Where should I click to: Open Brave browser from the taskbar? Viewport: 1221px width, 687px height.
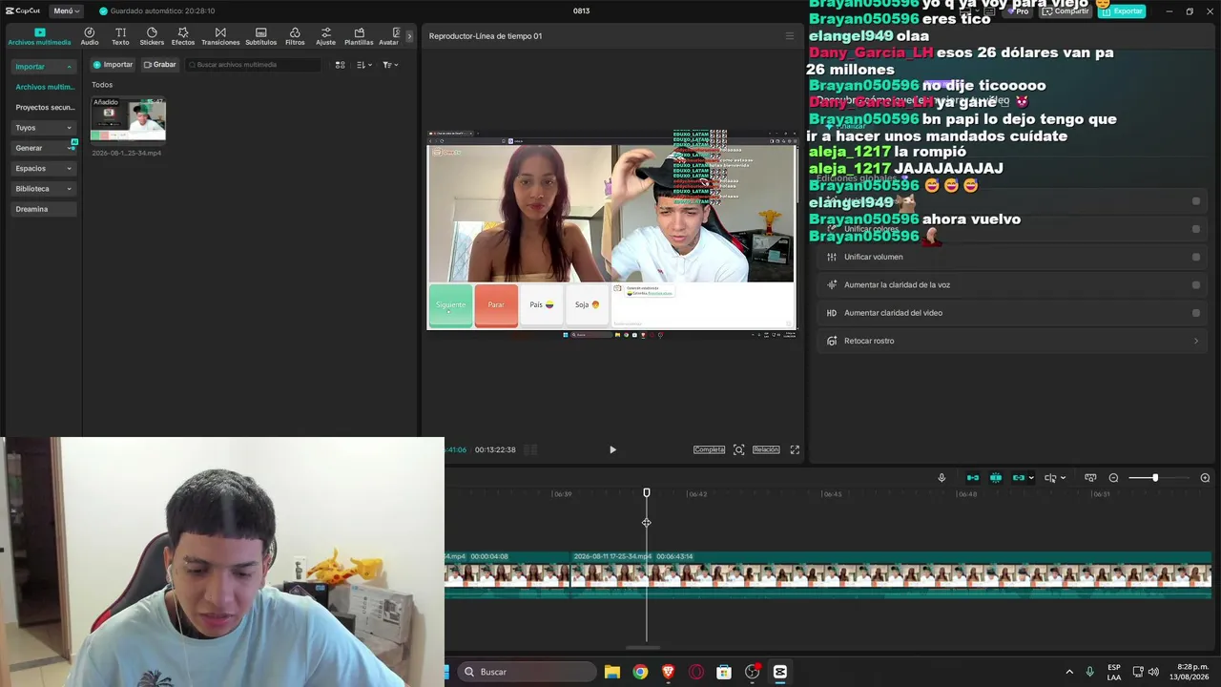click(669, 672)
